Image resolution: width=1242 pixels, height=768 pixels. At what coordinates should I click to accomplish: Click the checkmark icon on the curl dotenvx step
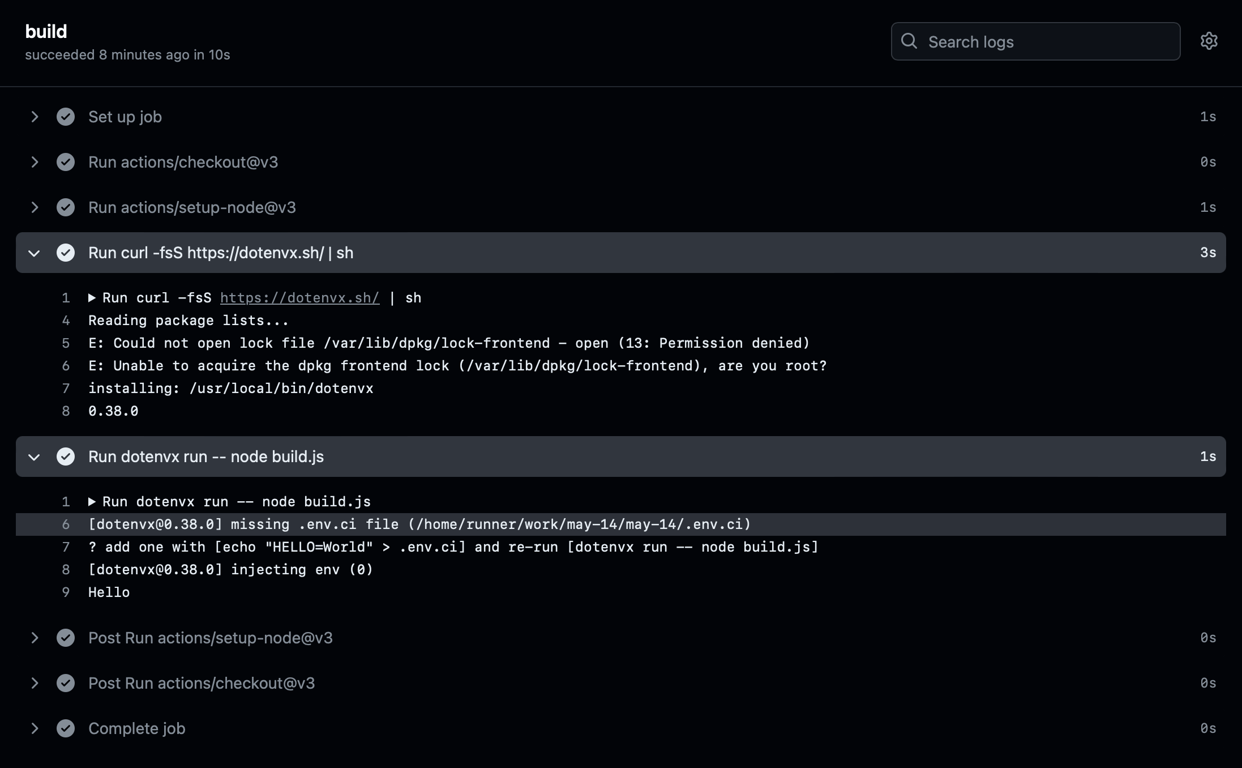(x=66, y=253)
